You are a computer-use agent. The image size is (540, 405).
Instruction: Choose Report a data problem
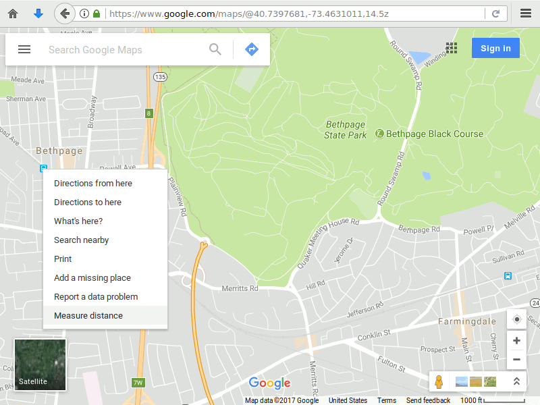click(x=105, y=297)
